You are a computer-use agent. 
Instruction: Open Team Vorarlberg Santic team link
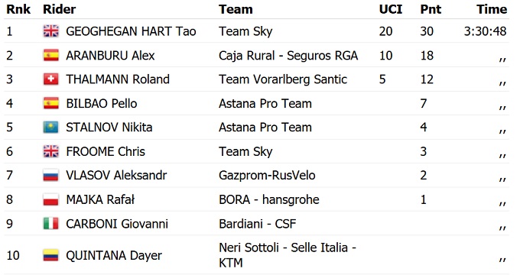(283, 79)
